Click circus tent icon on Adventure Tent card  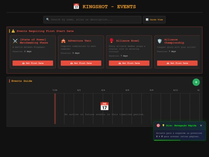tap(63, 41)
